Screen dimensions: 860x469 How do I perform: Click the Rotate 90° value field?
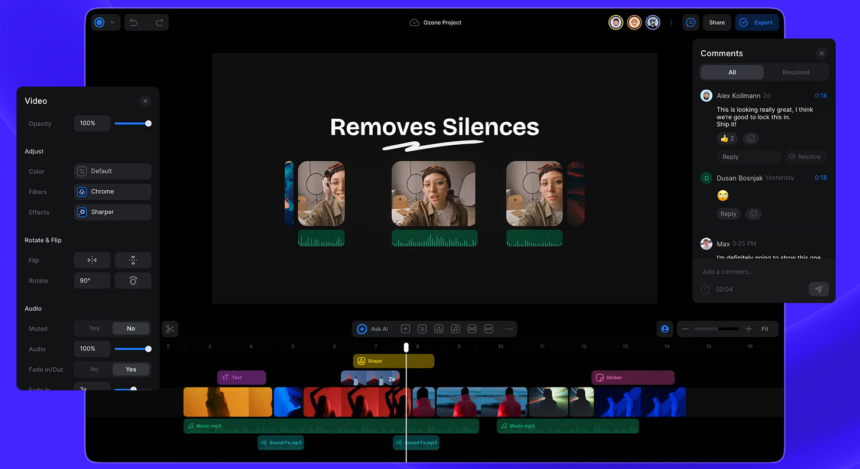click(92, 281)
